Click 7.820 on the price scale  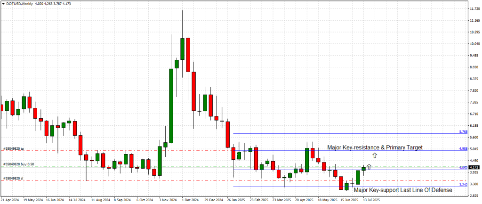[x=475, y=91]
